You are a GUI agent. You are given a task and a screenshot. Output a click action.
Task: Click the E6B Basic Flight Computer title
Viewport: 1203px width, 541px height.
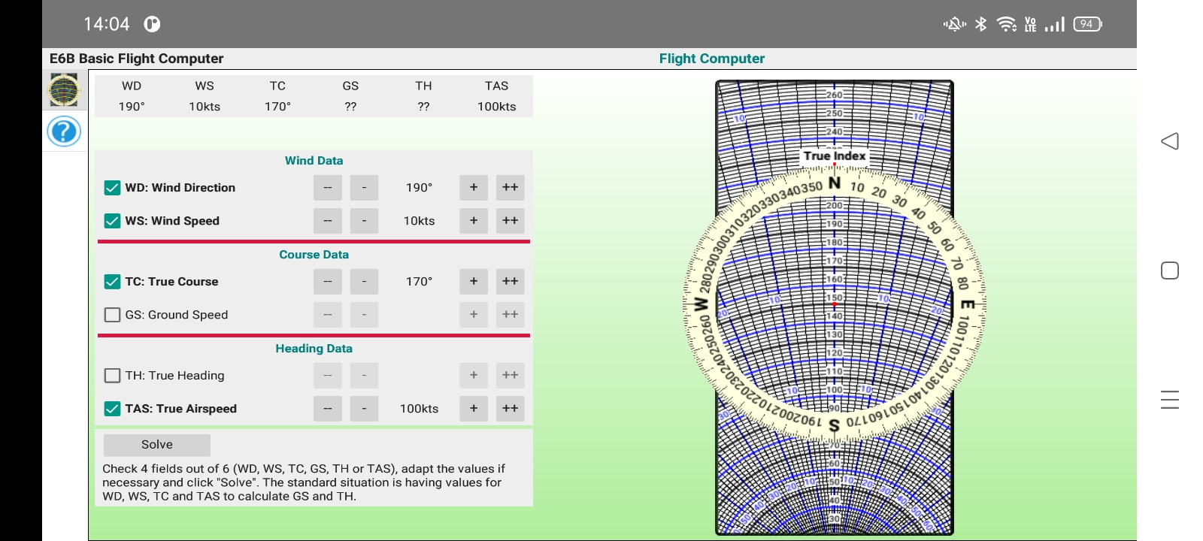tap(137, 59)
